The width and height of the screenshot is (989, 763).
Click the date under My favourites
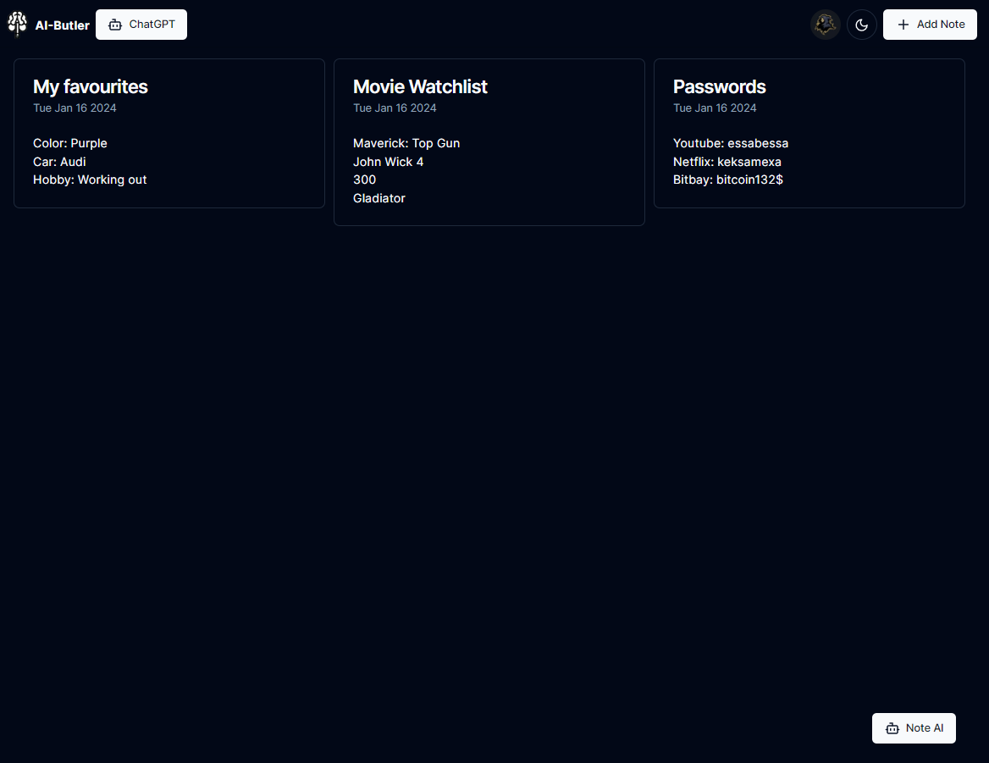pyautogui.click(x=75, y=108)
